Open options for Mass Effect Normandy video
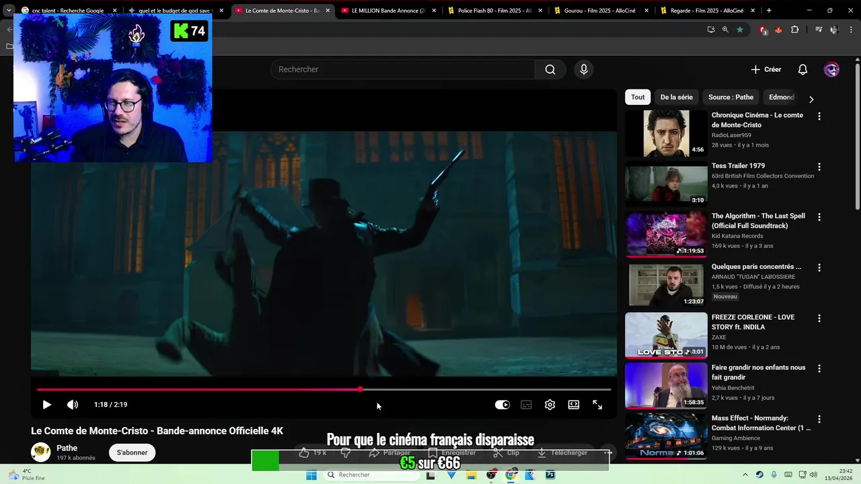The width and height of the screenshot is (861, 484). pyautogui.click(x=819, y=419)
